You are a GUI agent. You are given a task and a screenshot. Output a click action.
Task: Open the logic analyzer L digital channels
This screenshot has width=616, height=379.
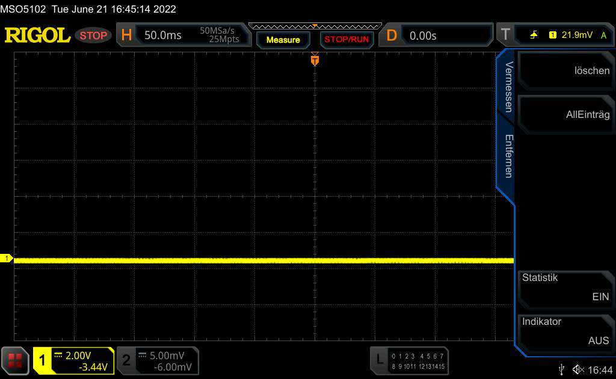[x=410, y=360]
